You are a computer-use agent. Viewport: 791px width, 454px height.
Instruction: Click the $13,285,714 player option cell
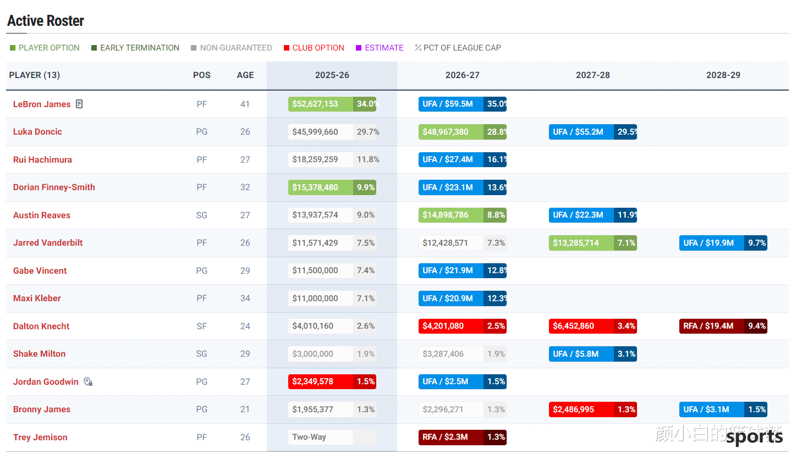tap(593, 243)
